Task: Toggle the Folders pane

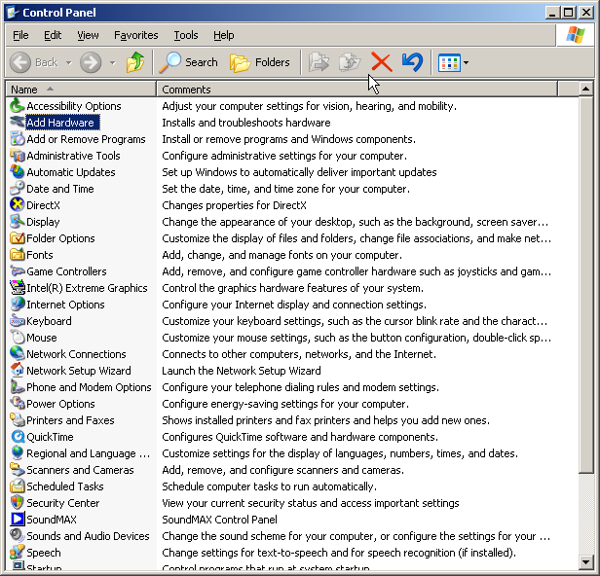Action: [260, 62]
